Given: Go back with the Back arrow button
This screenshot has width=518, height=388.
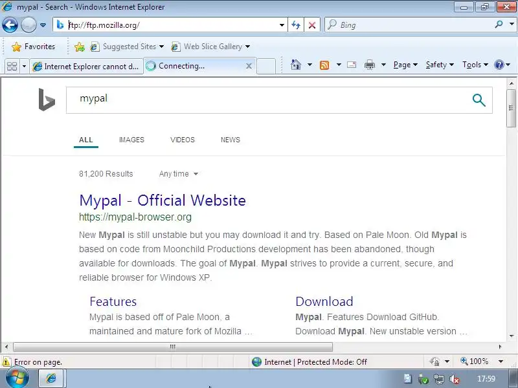Looking at the screenshot, I should coord(10,25).
